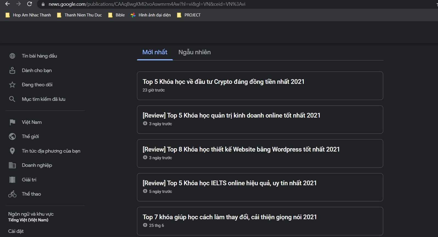The height and width of the screenshot is (237, 438).
Task: Click globe icon for Thế giới
Action: [x=12, y=136]
